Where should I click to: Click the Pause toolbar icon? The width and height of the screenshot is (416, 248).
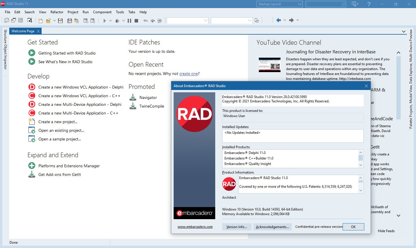pos(129,20)
